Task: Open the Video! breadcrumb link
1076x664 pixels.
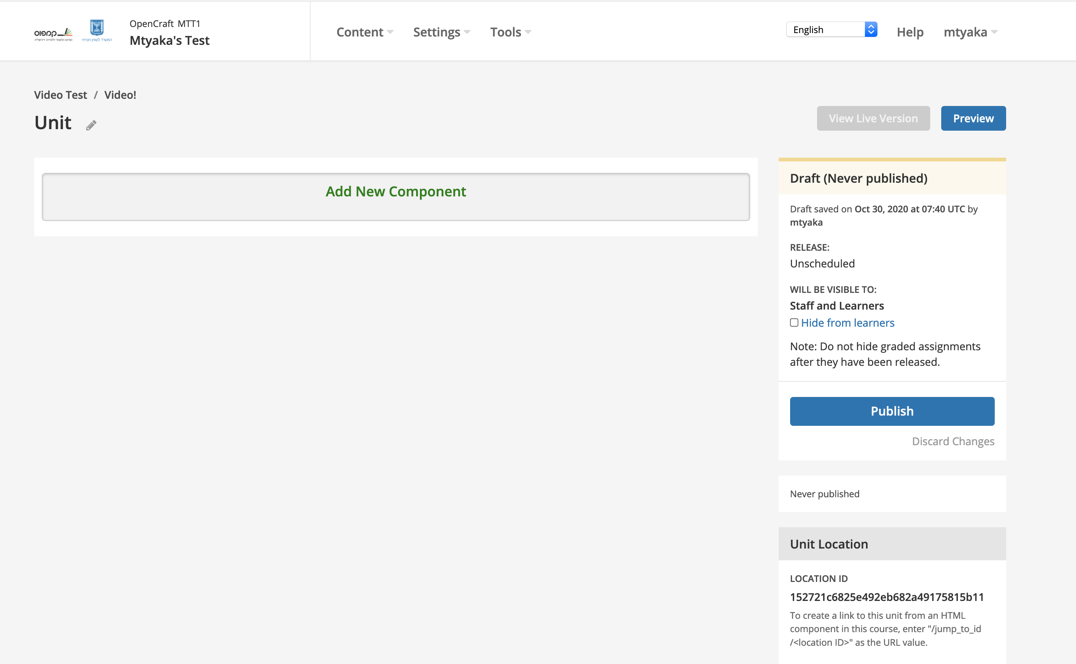Action: [120, 95]
